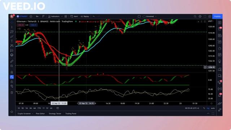Collapse the bottom panel chevron
This screenshot has height=130, width=231.
coord(208,113)
